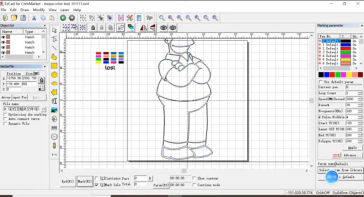Enable Optimizing the marking option
This screenshot has width=364, height=197.
[5, 115]
